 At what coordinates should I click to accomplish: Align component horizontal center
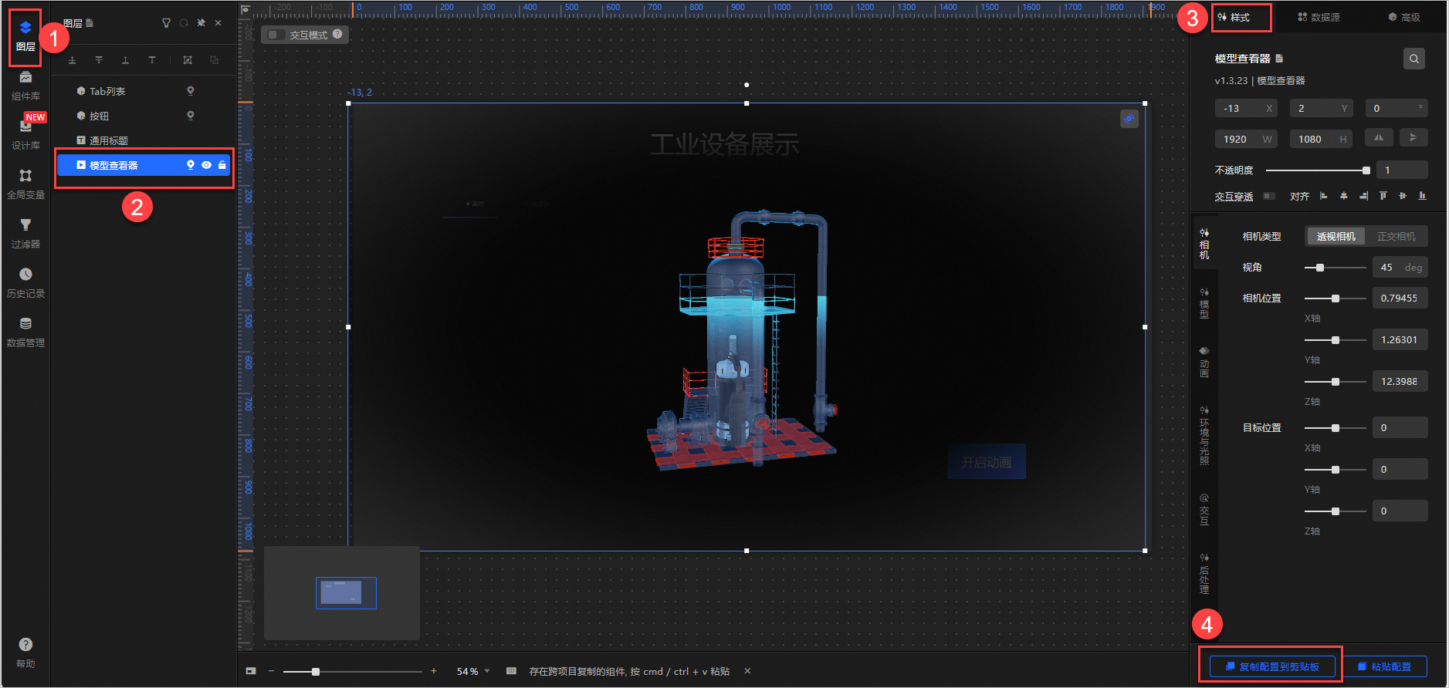tap(1344, 196)
